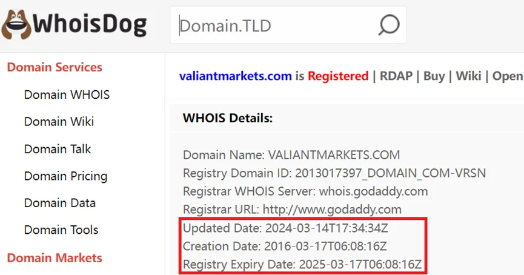The width and height of the screenshot is (524, 275).
Task: Click the Buy link
Action: [434, 76]
